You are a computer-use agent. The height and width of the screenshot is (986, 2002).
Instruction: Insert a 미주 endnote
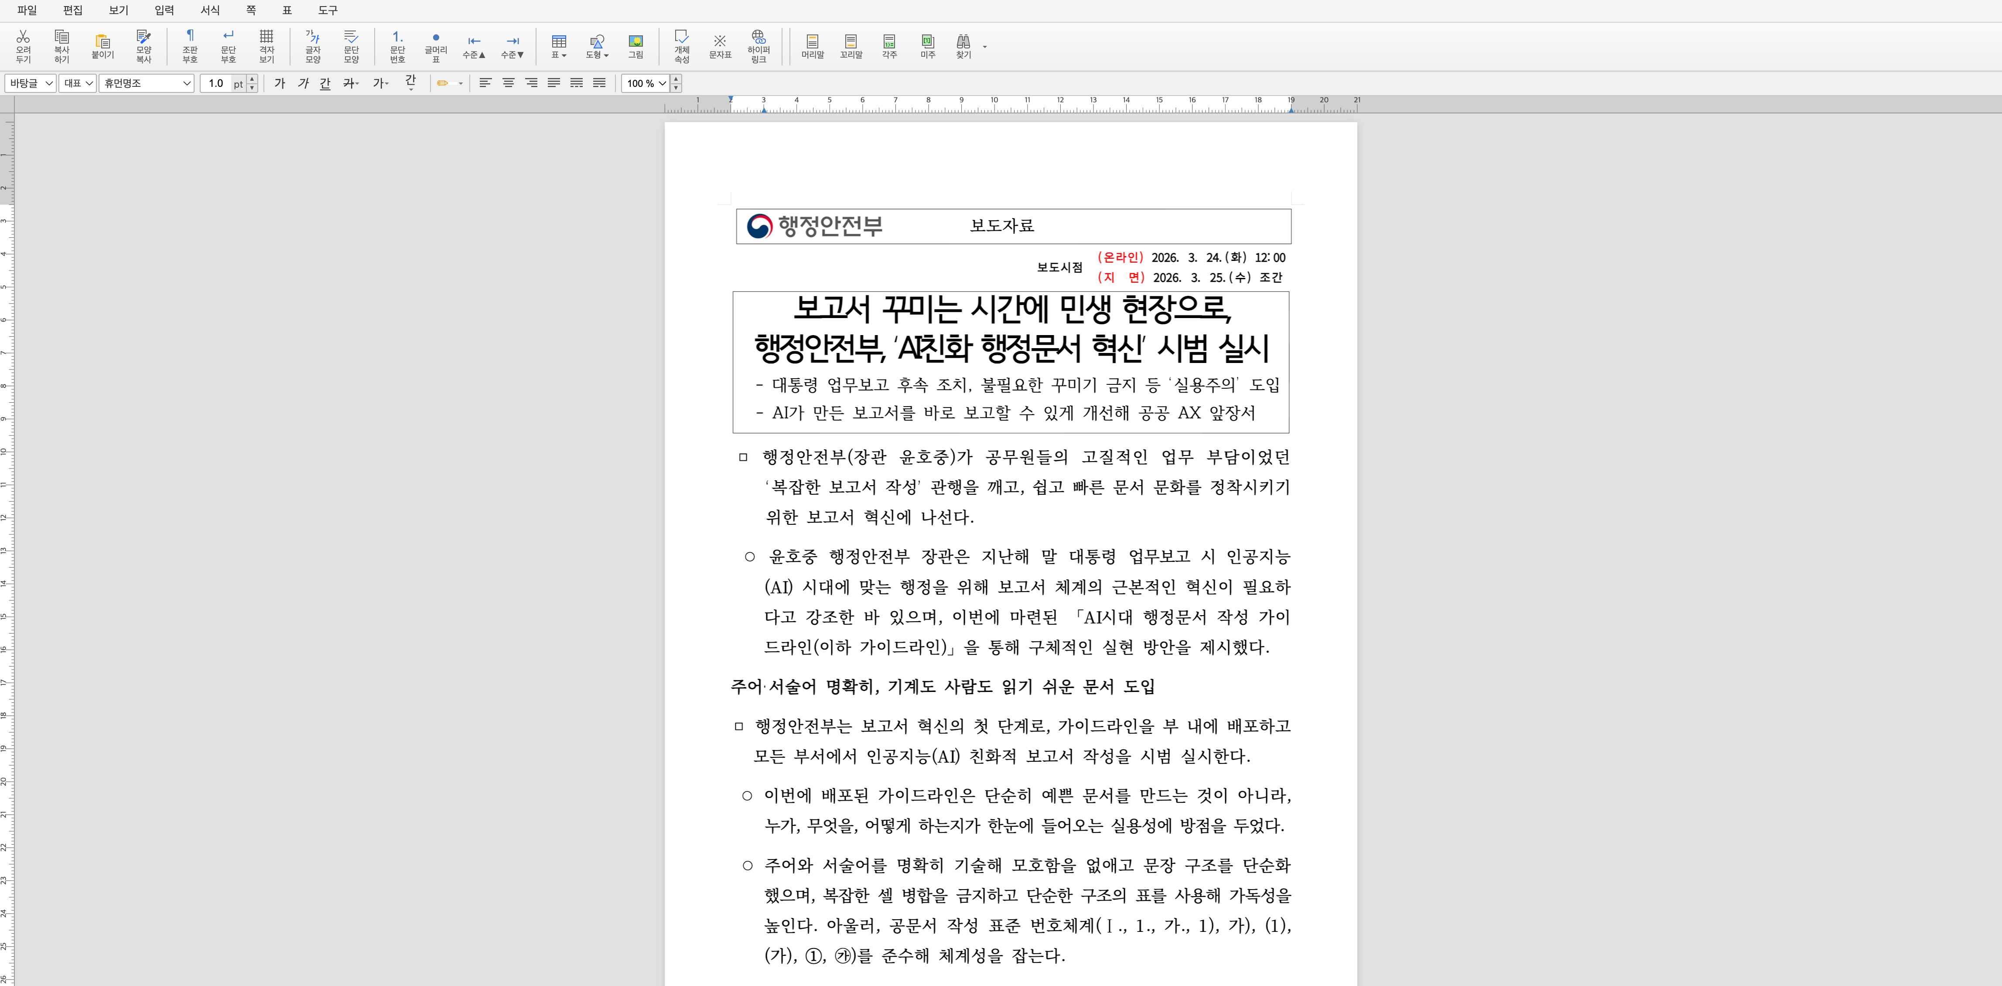click(x=928, y=46)
